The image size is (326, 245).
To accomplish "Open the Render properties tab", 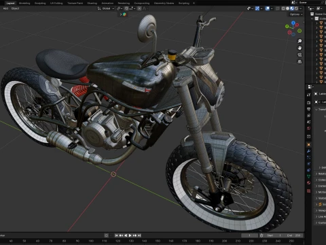I will click(309, 103).
